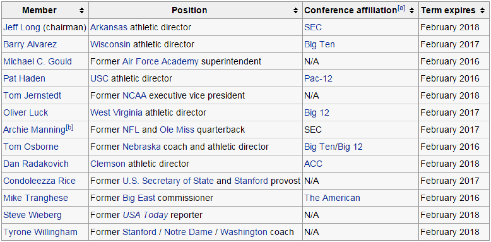Sort table by Term expires arrows
The image size is (491, 242).
(x=483, y=11)
